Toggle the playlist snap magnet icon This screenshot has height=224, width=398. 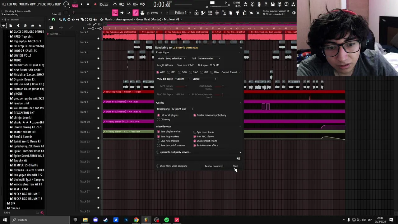53,19
